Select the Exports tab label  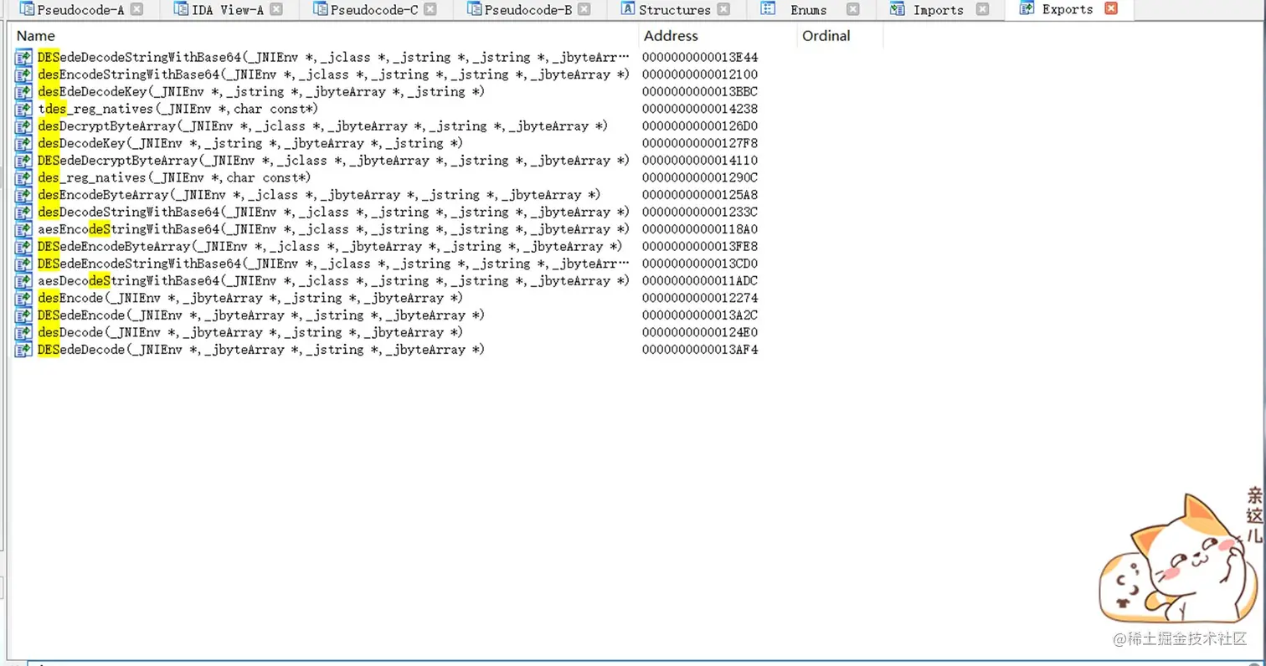click(x=1068, y=9)
